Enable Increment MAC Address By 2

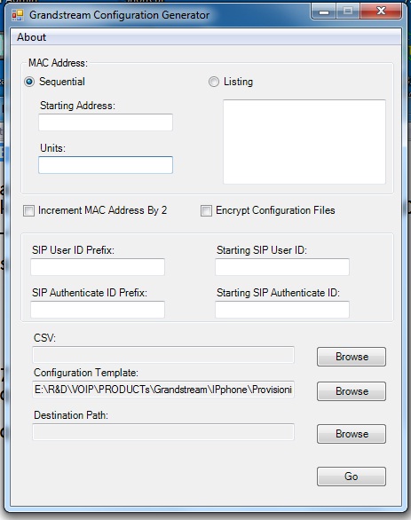(x=29, y=210)
